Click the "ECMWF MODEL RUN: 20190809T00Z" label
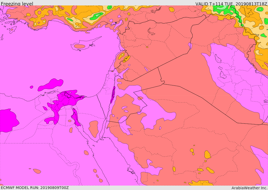The width and height of the screenshot is (268, 190). 35,188
